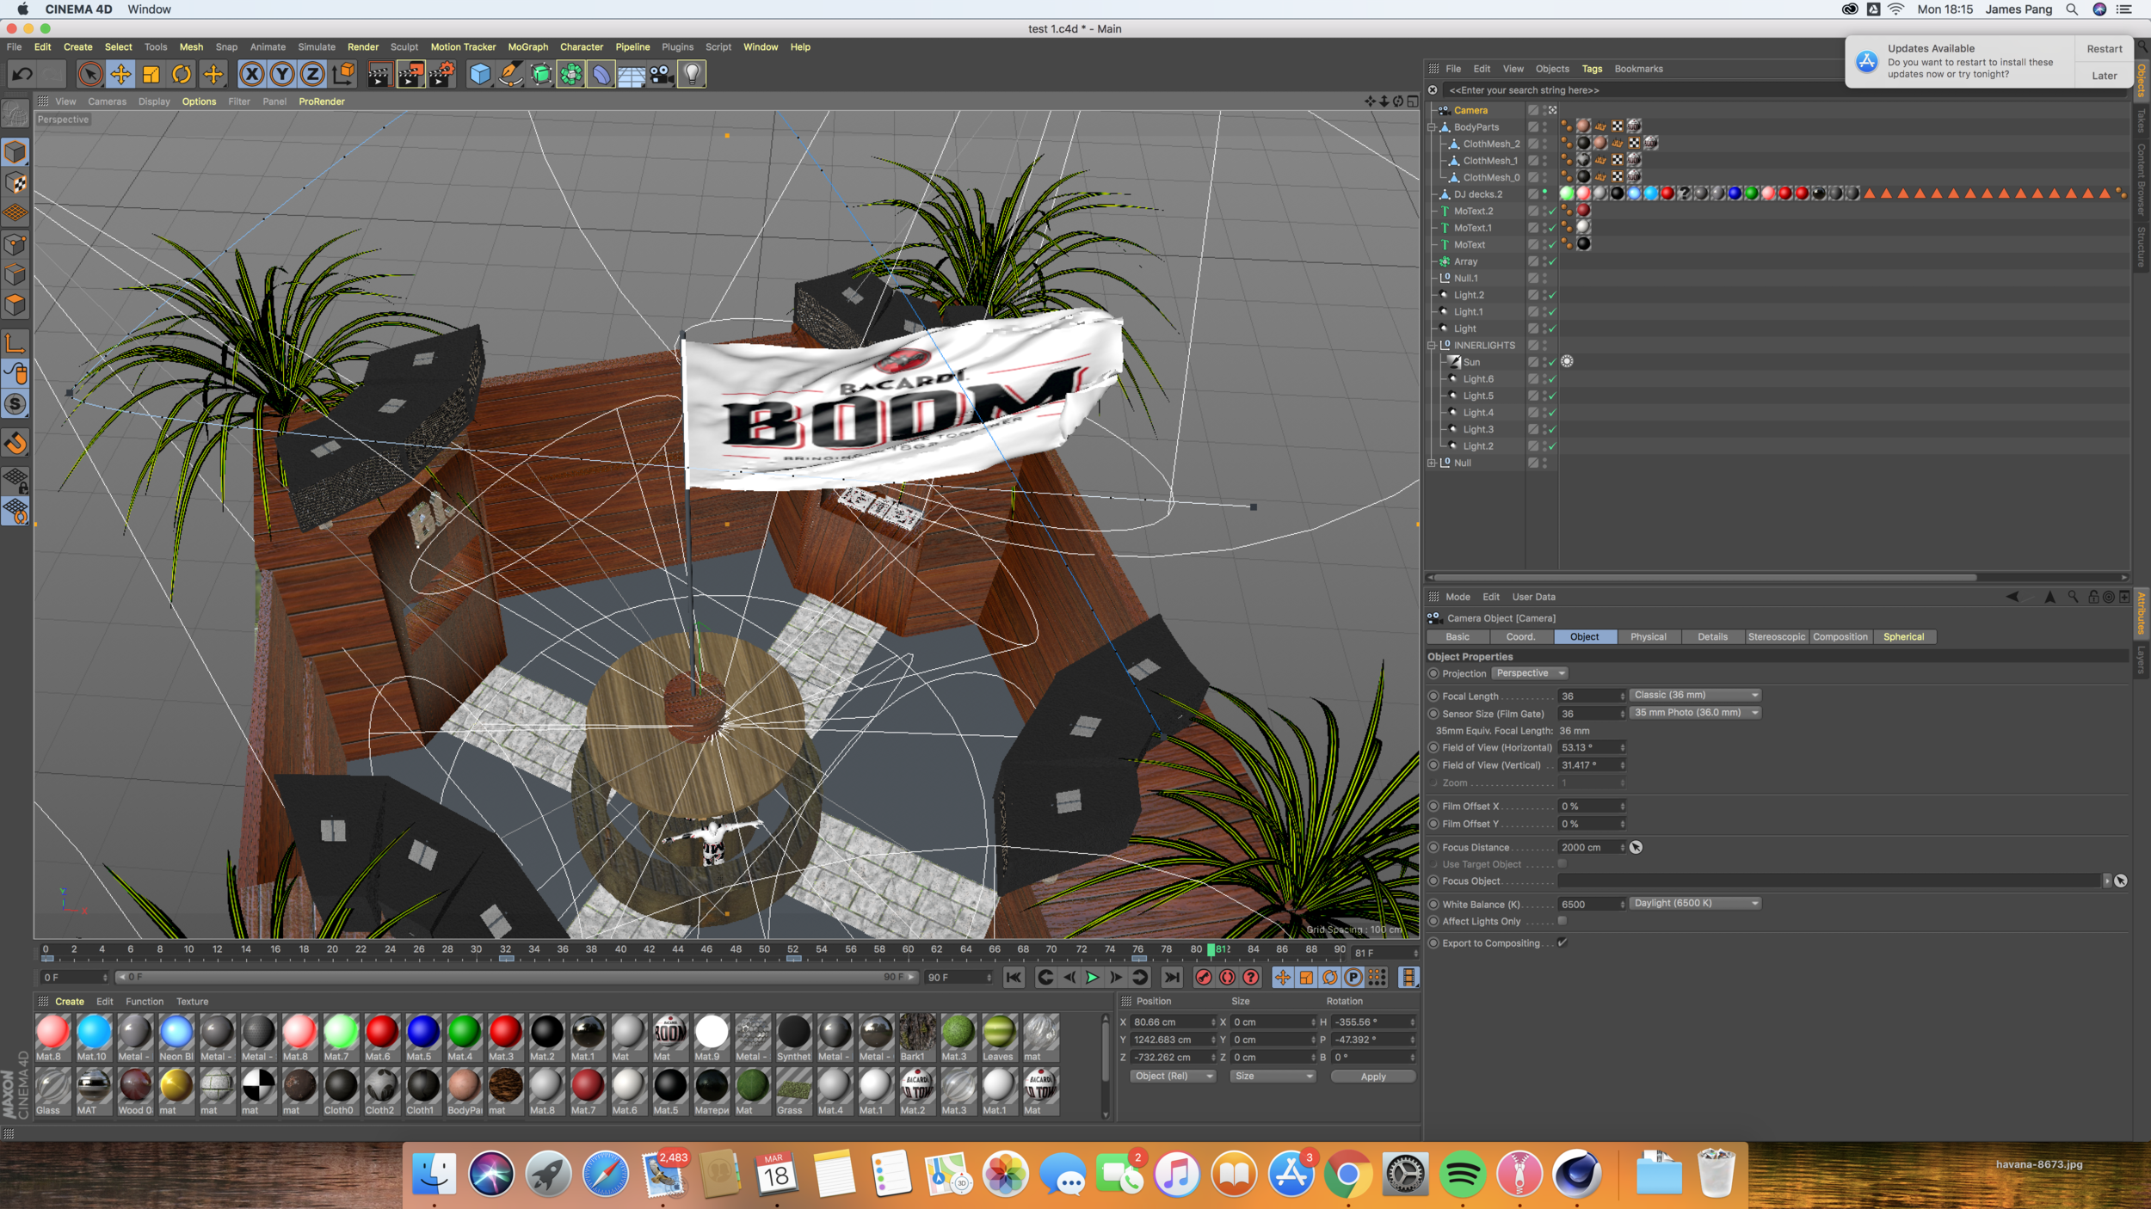Viewport: 2151px width, 1209px height.
Task: Enable the Snap tool S icon
Action: pos(15,403)
